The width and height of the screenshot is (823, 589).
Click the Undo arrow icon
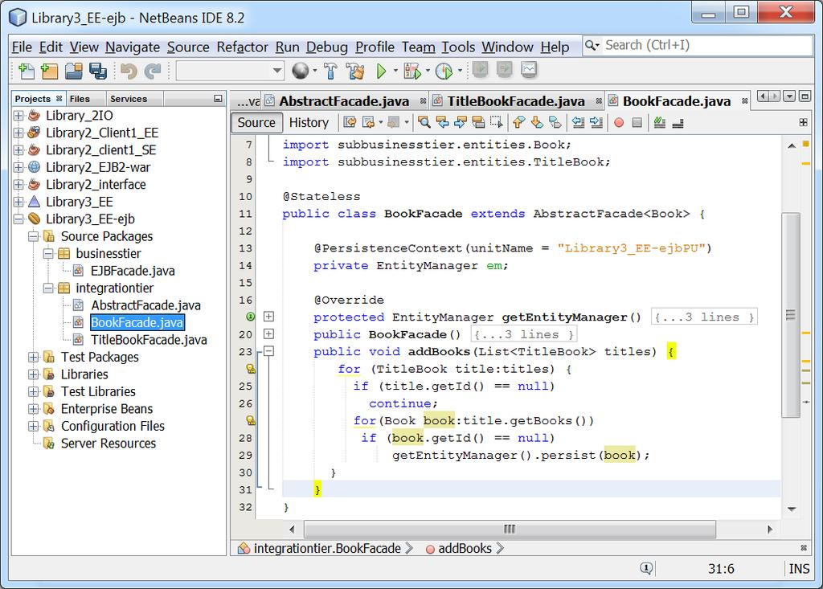click(x=129, y=71)
